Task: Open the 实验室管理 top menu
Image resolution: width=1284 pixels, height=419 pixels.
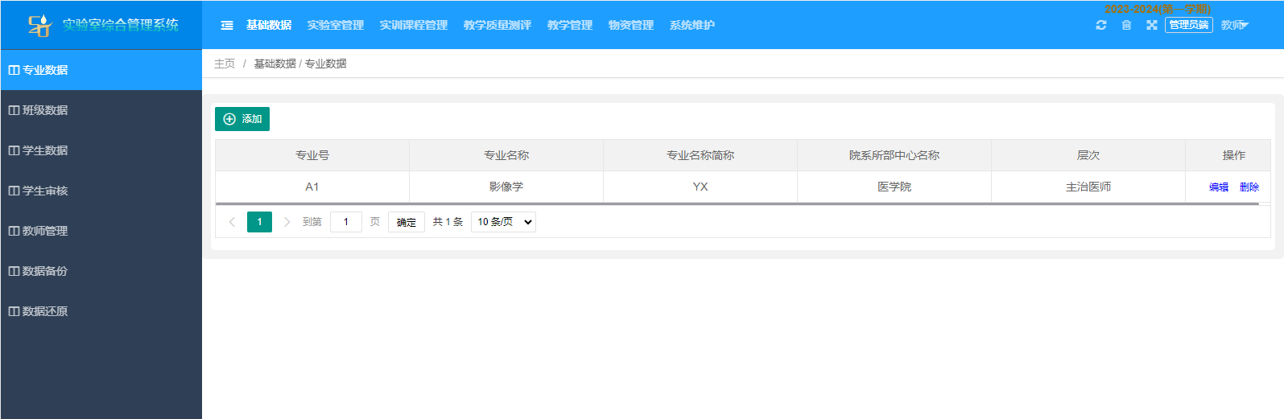Action: pyautogui.click(x=336, y=26)
